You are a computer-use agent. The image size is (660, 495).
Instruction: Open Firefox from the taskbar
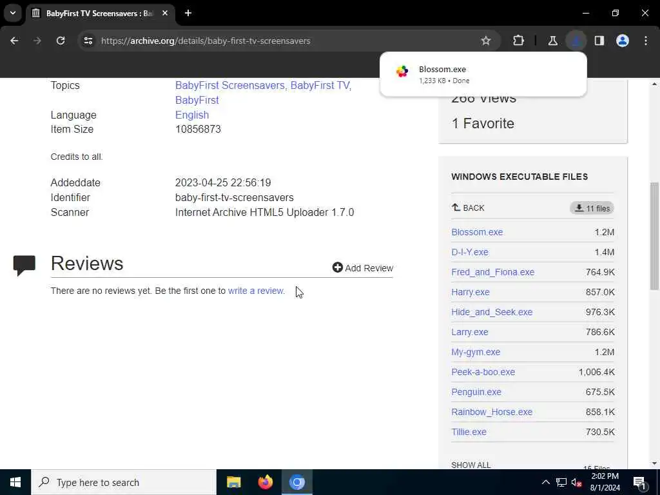(x=265, y=482)
